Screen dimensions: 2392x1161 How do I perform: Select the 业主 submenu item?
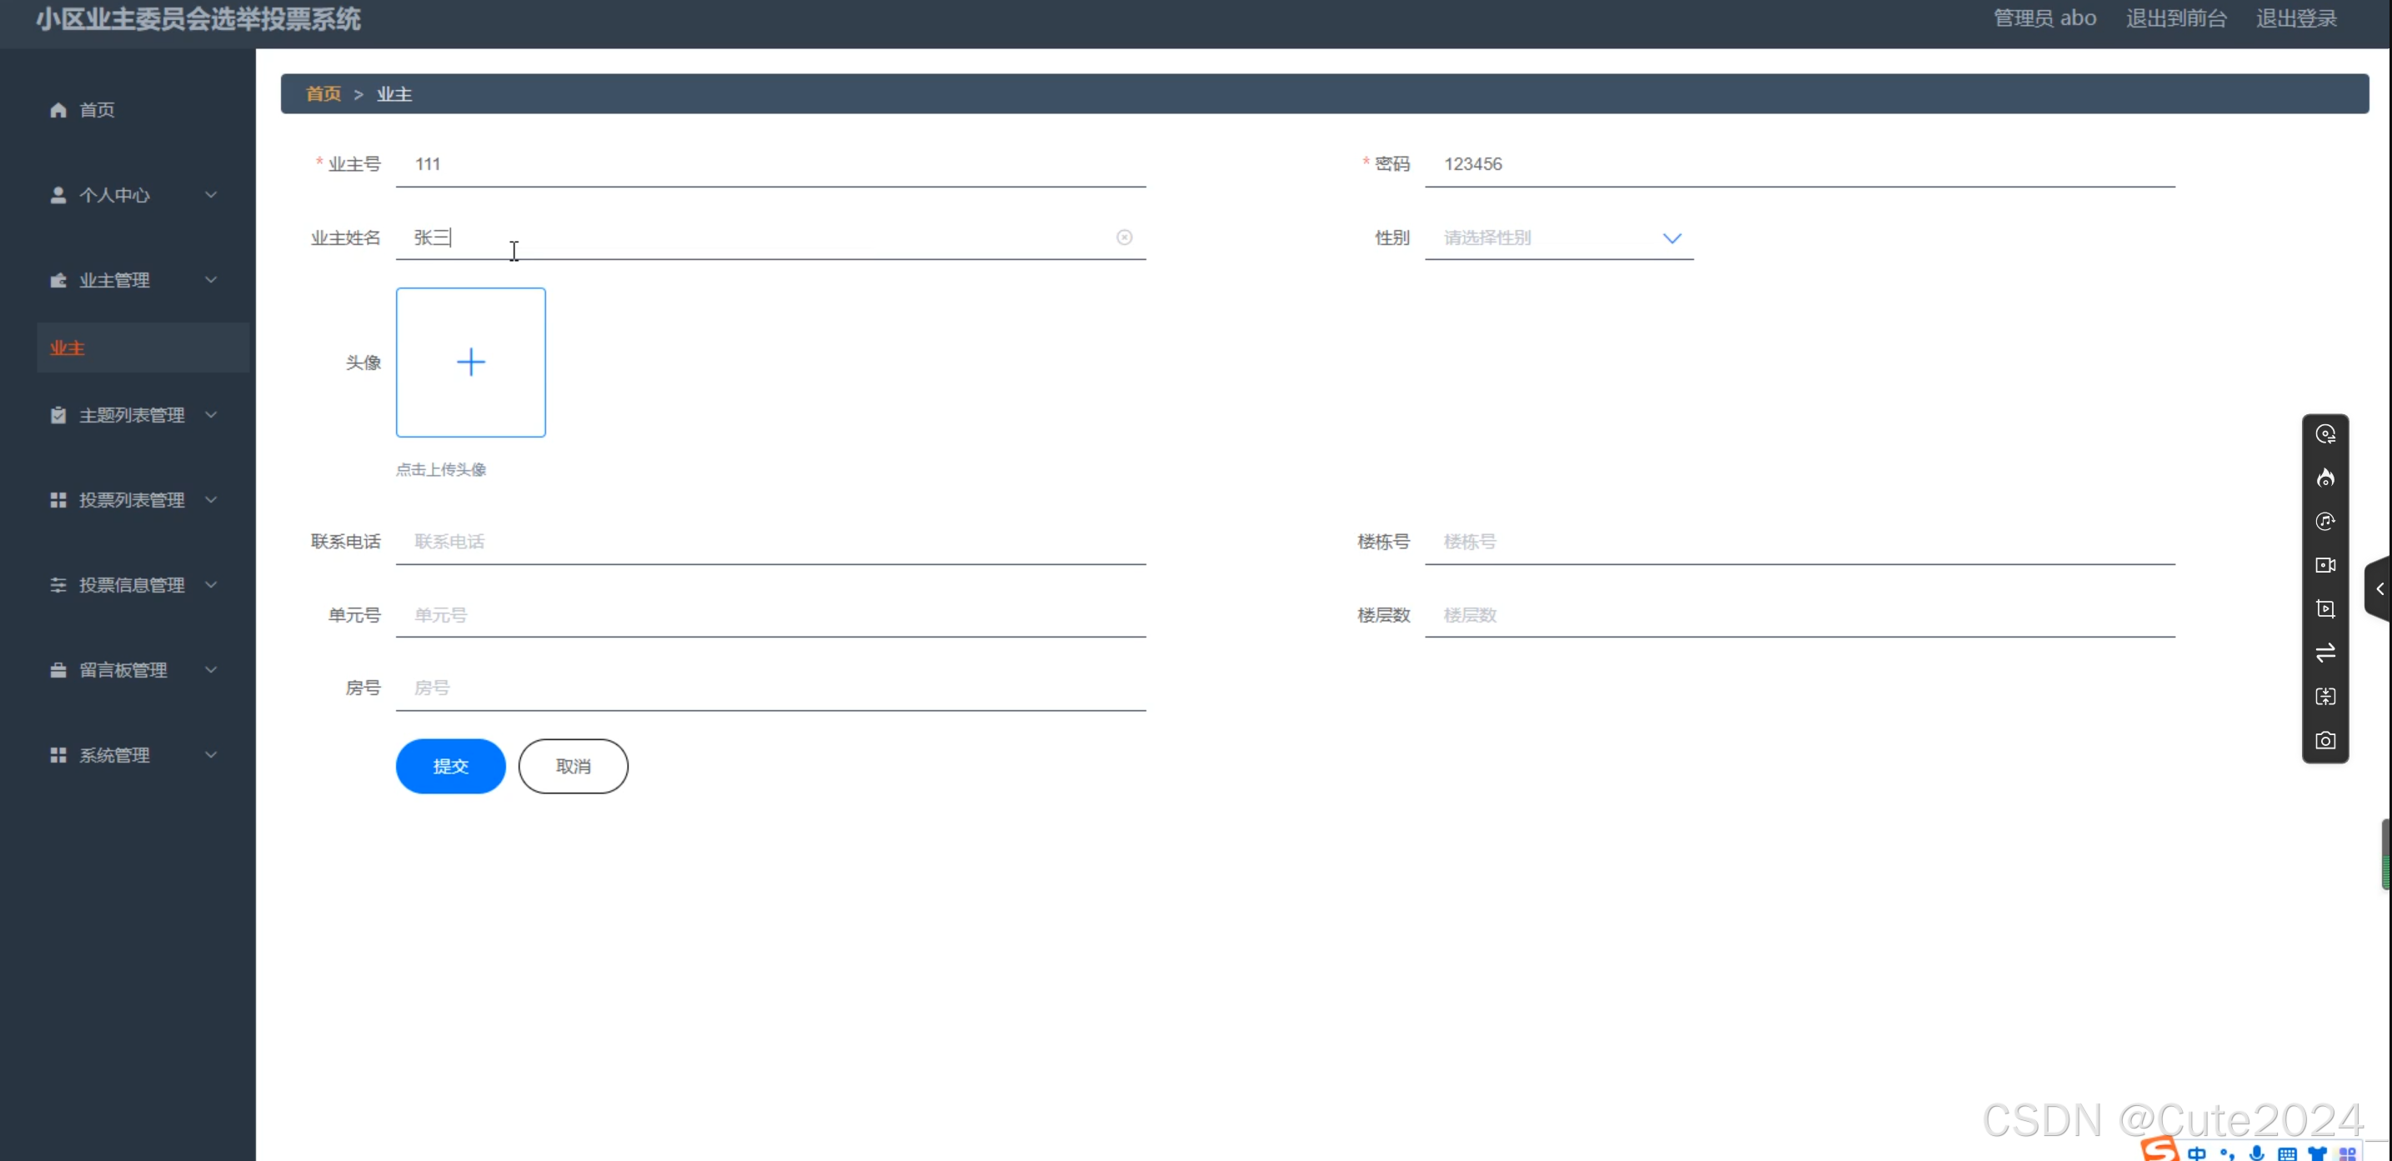pos(143,348)
